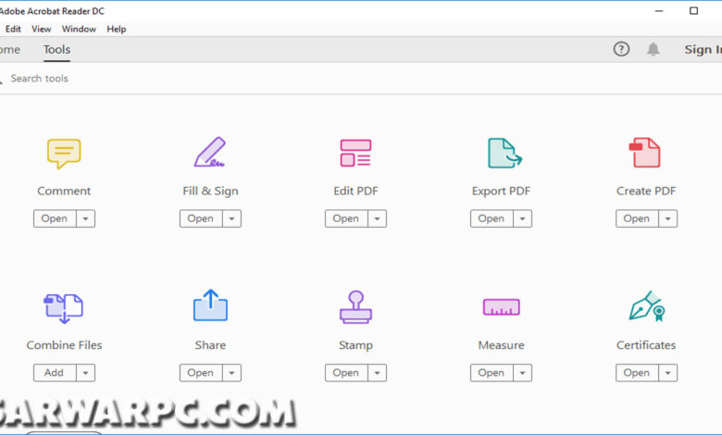Screen dimensions: 722x435
Task: Click the Measure label text
Action: tap(501, 345)
